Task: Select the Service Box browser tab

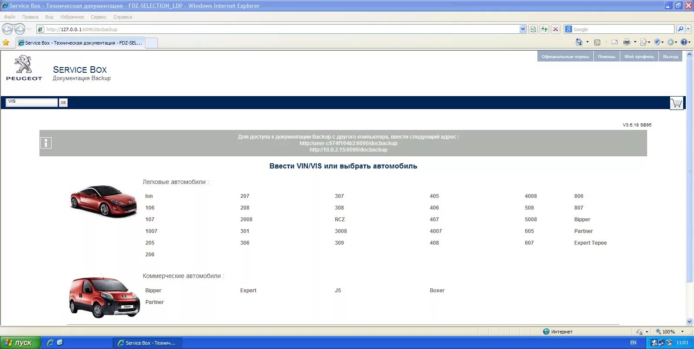Action: point(80,43)
